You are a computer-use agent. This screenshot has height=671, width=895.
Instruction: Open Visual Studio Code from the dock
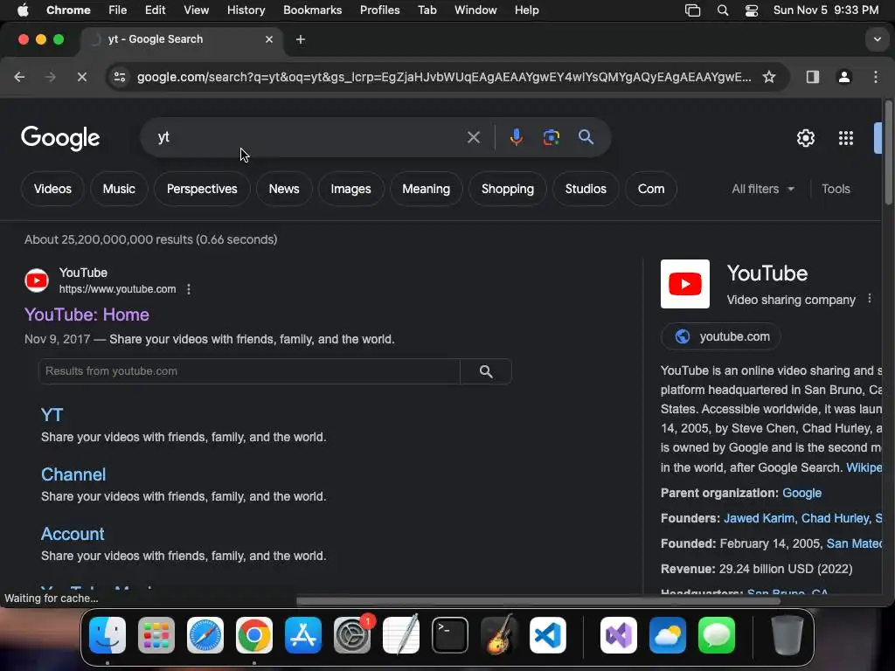pos(548,635)
